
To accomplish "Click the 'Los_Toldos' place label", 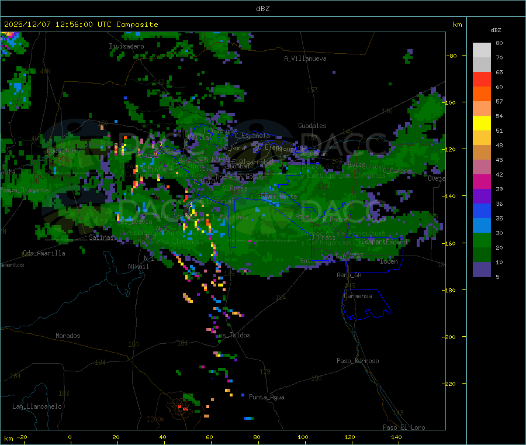I will click(x=233, y=335).
